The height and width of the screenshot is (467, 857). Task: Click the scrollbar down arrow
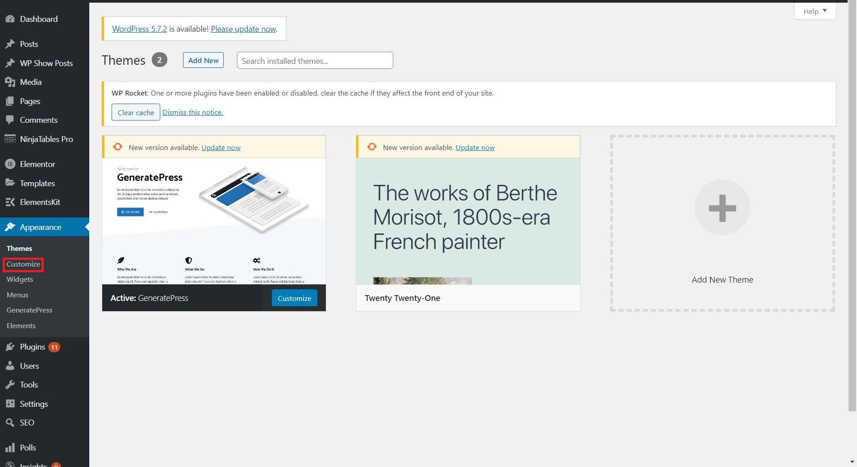tap(852, 462)
